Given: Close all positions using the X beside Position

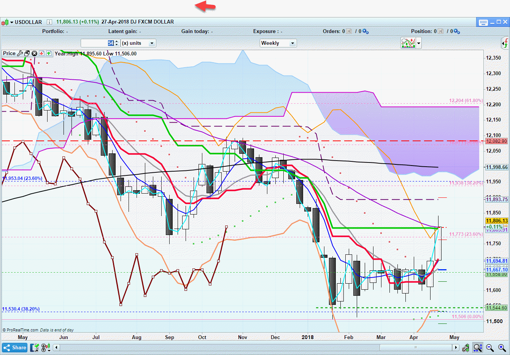Looking at the screenshot, I should click(x=441, y=31).
